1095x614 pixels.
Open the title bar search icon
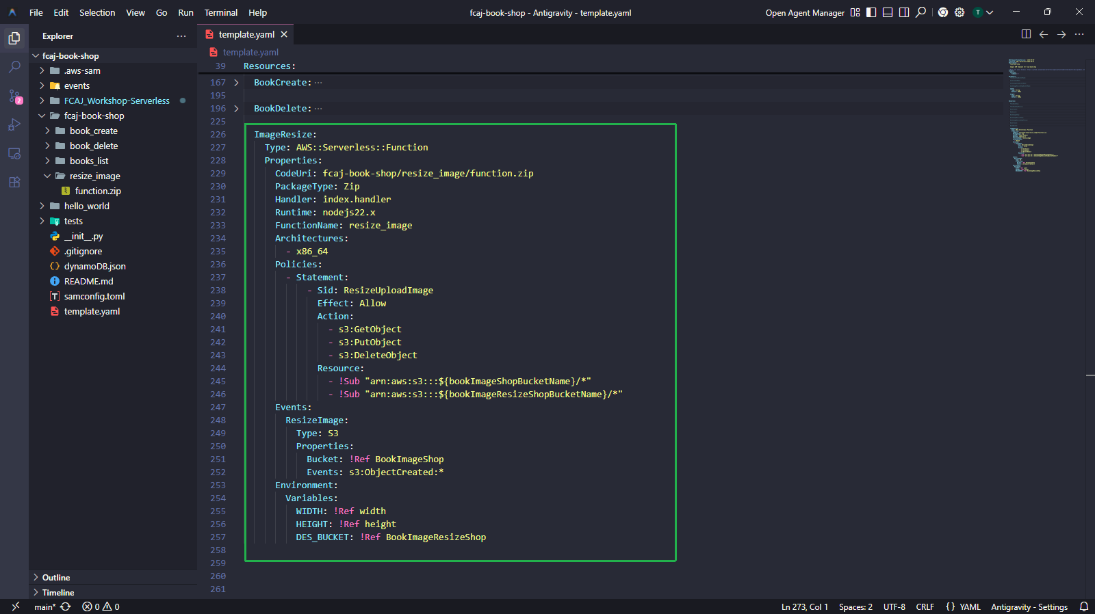(921, 12)
